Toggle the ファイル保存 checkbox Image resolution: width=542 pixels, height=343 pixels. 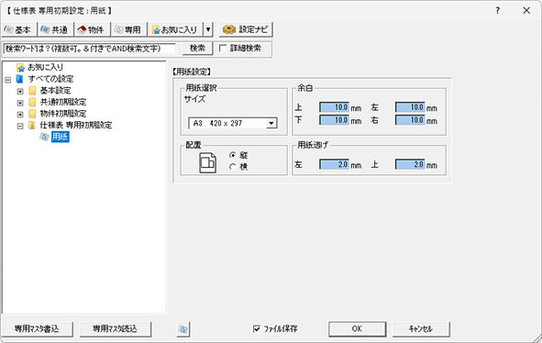point(257,329)
